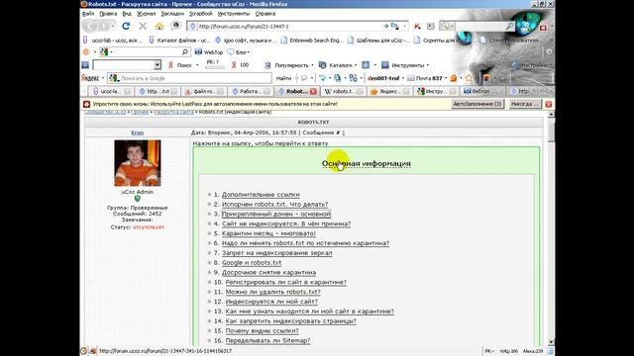The height and width of the screenshot is (356, 634).
Task: Click the Поискать в Google search field
Action: (x=189, y=78)
